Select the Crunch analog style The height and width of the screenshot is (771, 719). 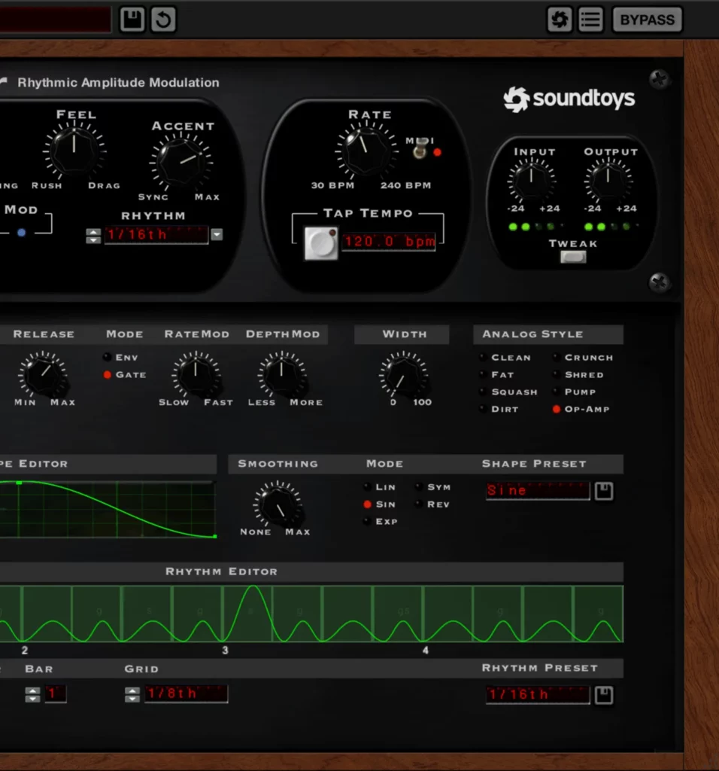click(557, 358)
